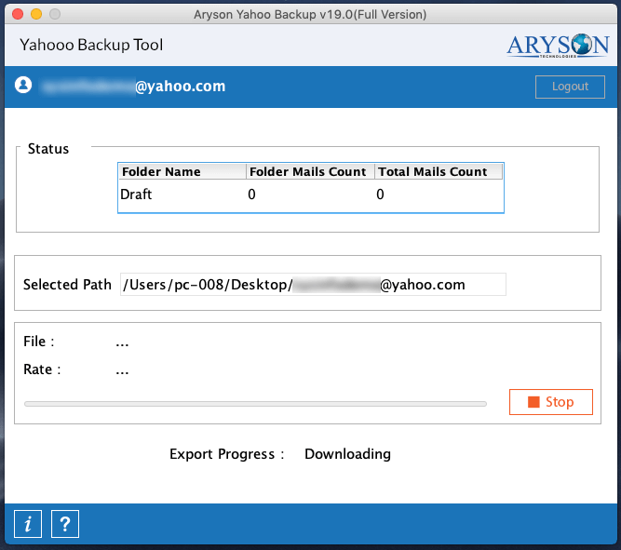Click the Selected Path label
The width and height of the screenshot is (621, 550).
67,284
